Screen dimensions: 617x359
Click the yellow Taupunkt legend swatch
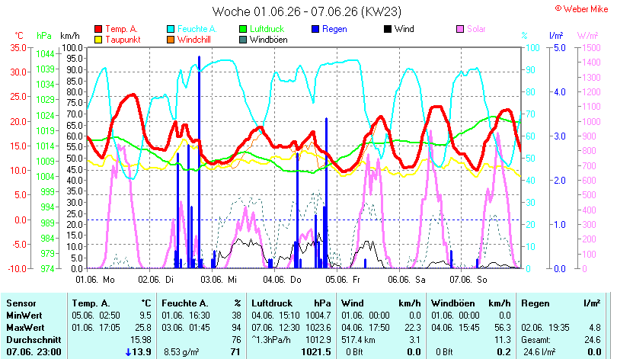click(98, 40)
